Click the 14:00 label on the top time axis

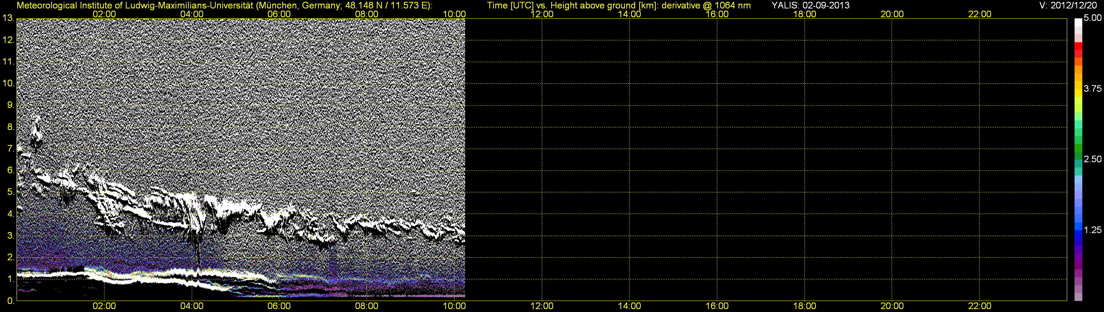click(x=630, y=14)
